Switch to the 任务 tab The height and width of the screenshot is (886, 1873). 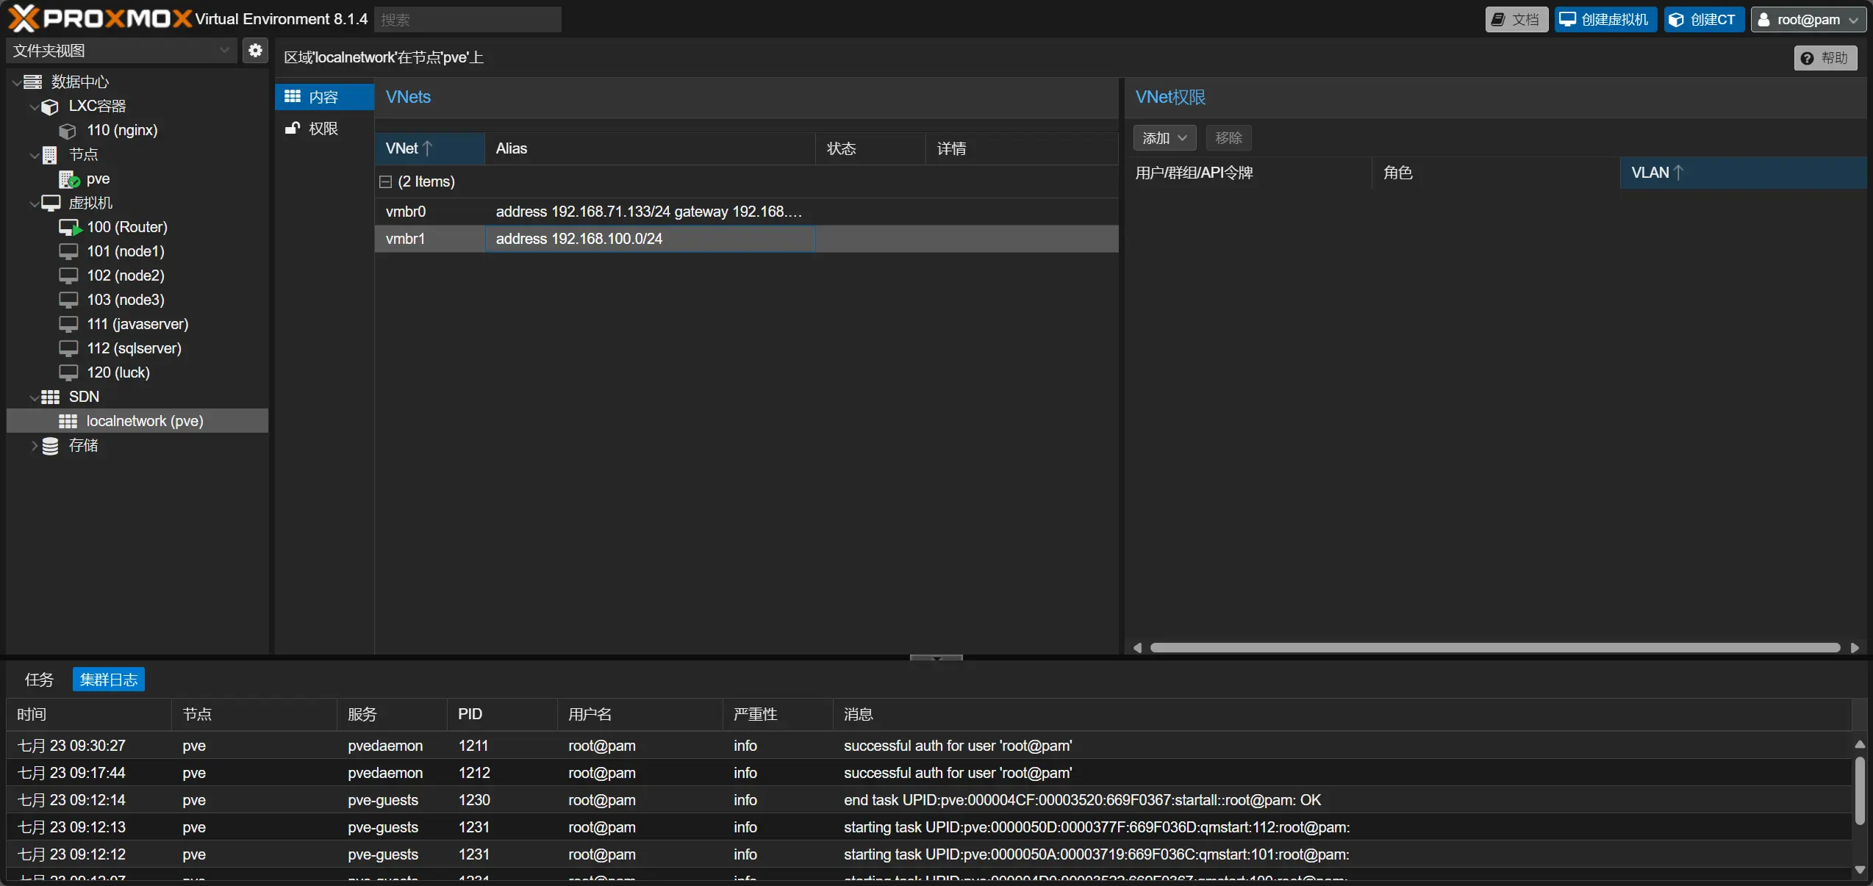39,680
